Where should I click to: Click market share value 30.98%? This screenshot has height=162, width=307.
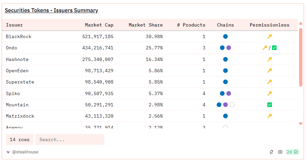pos(154,36)
